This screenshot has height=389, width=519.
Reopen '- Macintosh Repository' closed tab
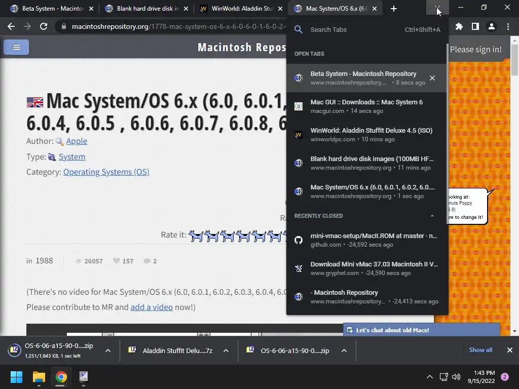point(366,297)
